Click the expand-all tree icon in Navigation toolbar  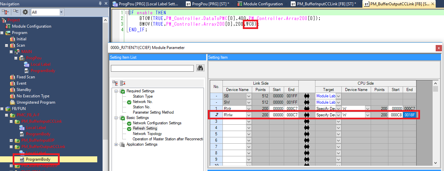click(x=5, y=12)
